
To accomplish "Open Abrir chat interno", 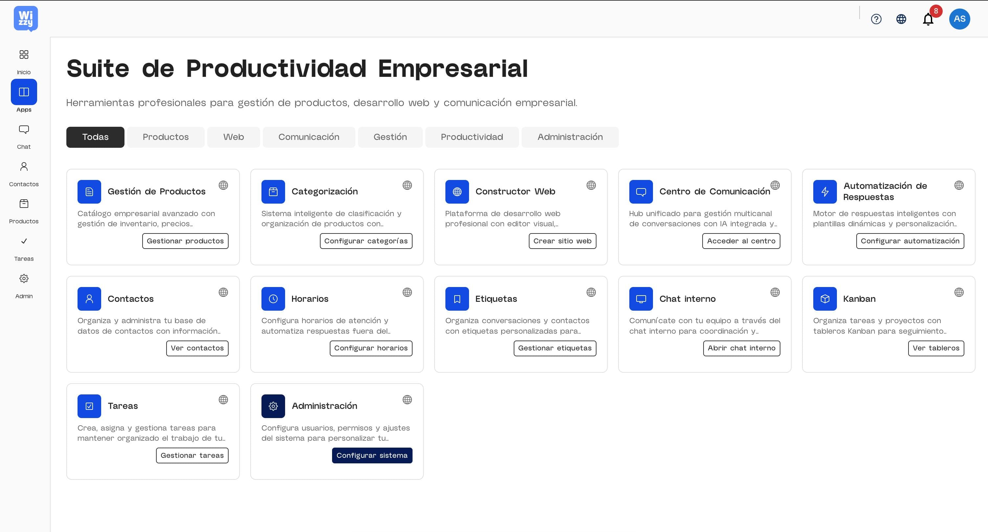I will [x=741, y=348].
